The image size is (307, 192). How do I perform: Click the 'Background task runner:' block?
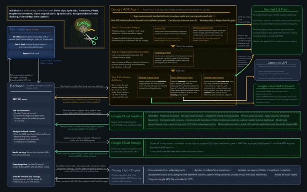tap(30, 136)
